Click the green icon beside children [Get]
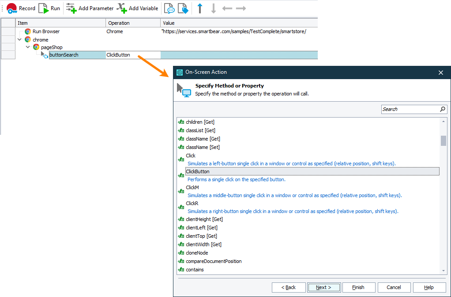 [181, 122]
